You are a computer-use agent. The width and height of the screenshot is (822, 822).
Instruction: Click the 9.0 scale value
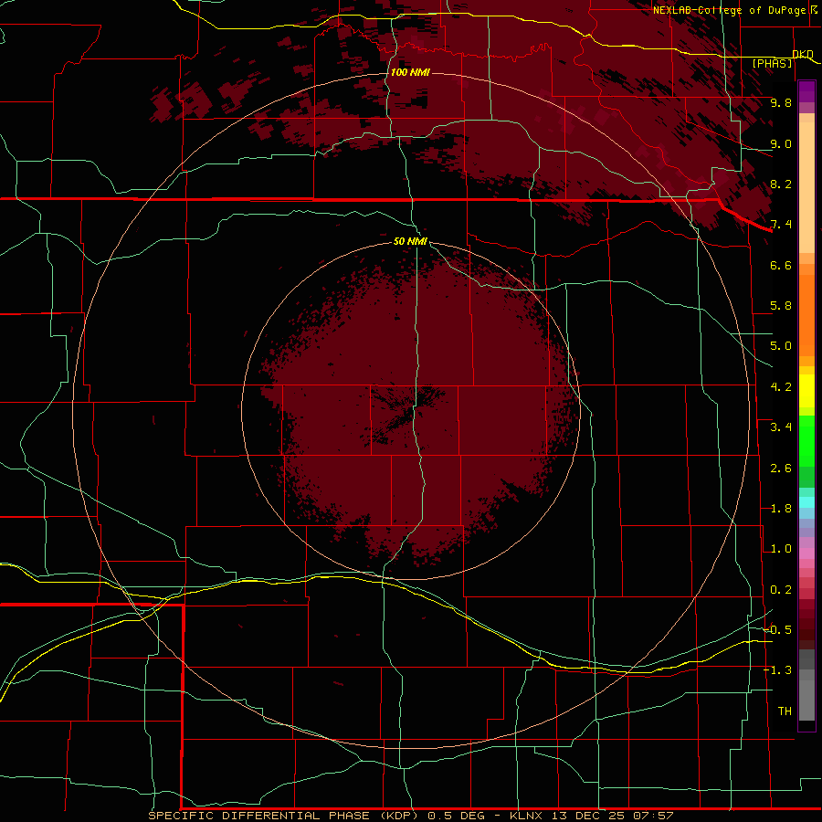(781, 143)
